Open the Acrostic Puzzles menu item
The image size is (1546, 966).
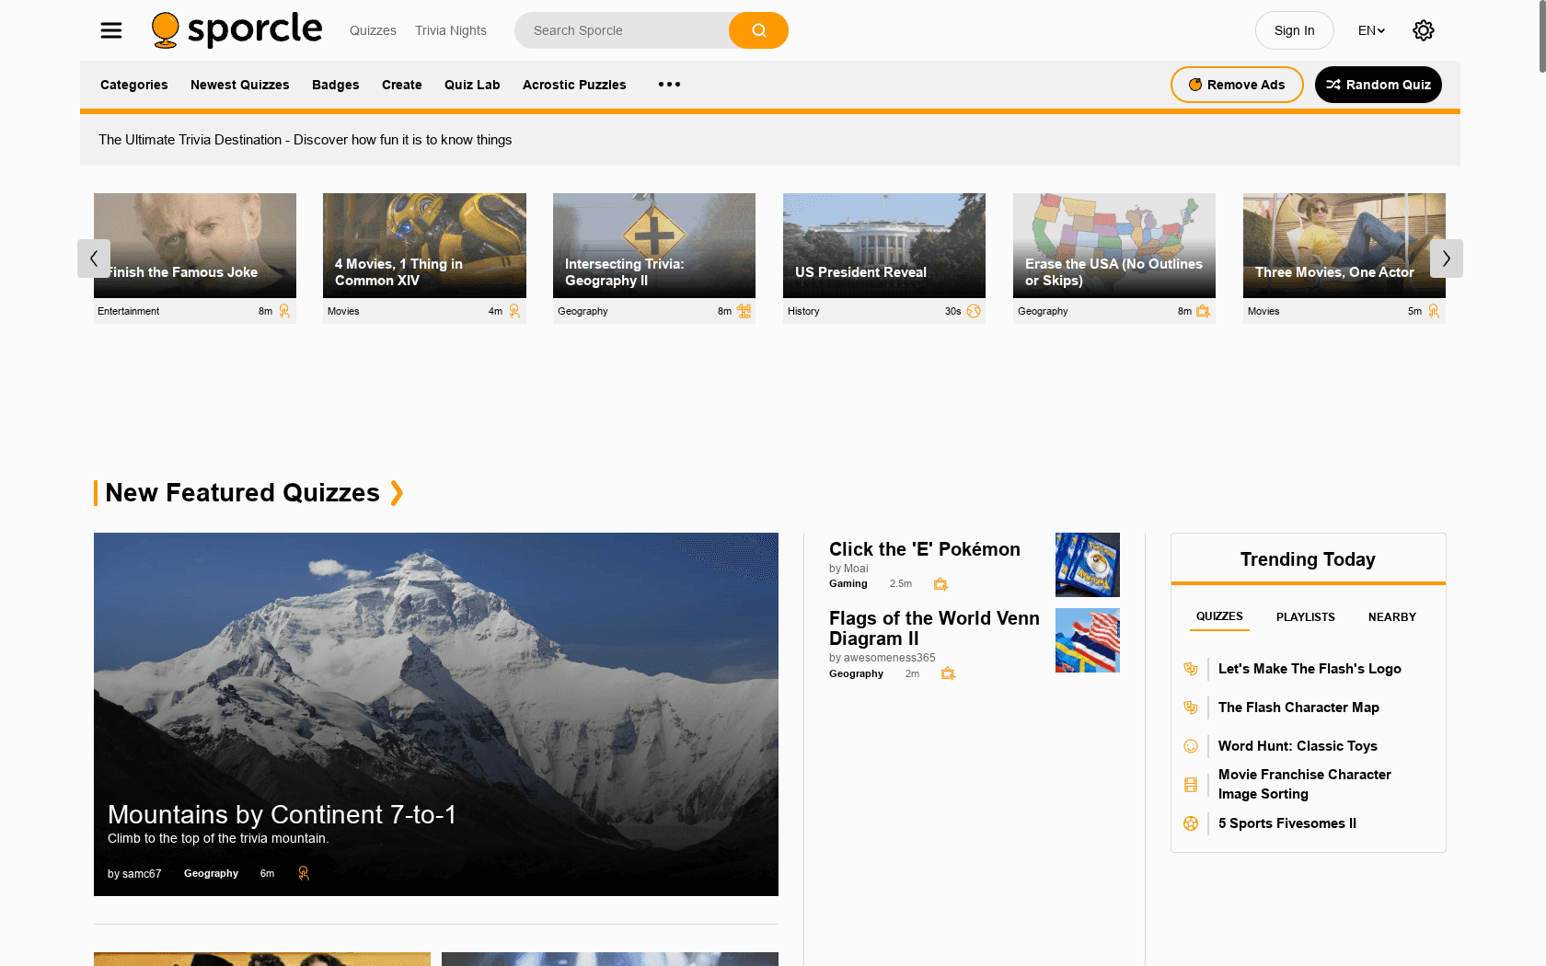(574, 85)
